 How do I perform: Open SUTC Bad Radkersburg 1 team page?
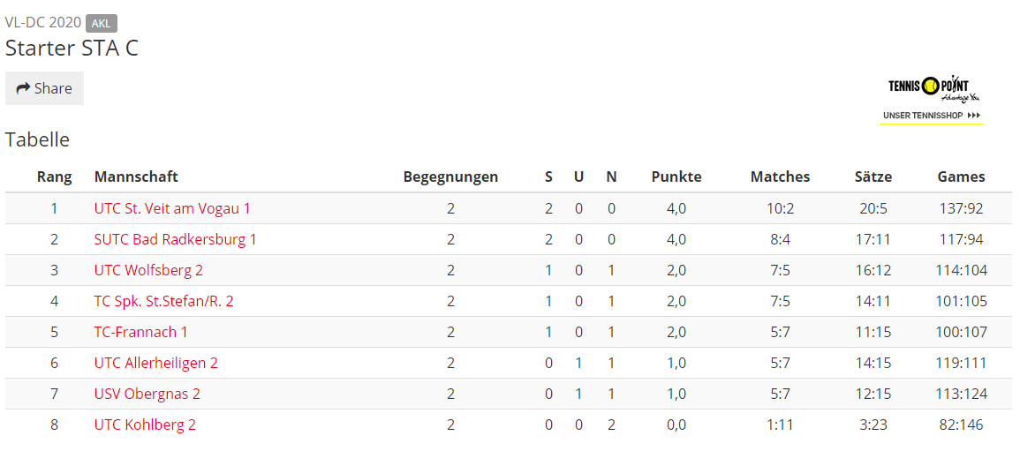pos(175,239)
